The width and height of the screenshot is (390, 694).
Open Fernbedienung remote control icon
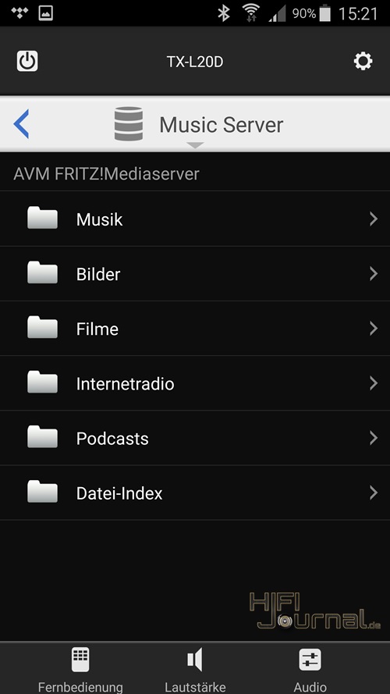[x=80, y=660]
